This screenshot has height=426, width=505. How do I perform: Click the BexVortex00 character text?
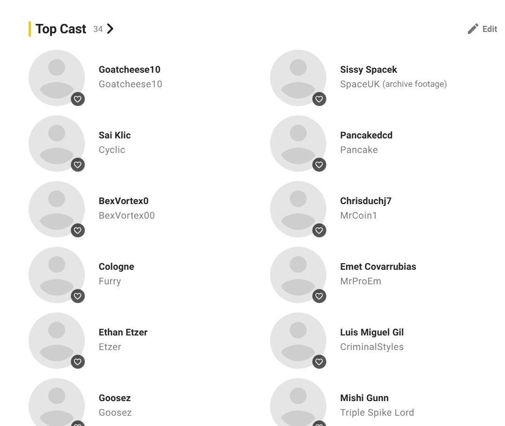tap(127, 215)
